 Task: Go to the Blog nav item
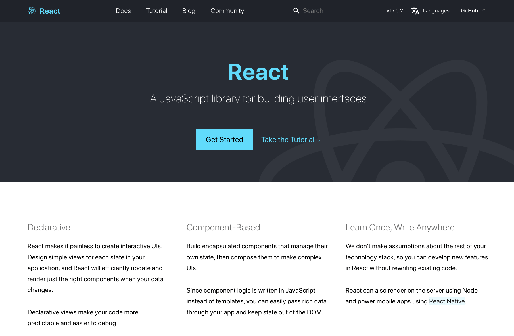(x=189, y=11)
